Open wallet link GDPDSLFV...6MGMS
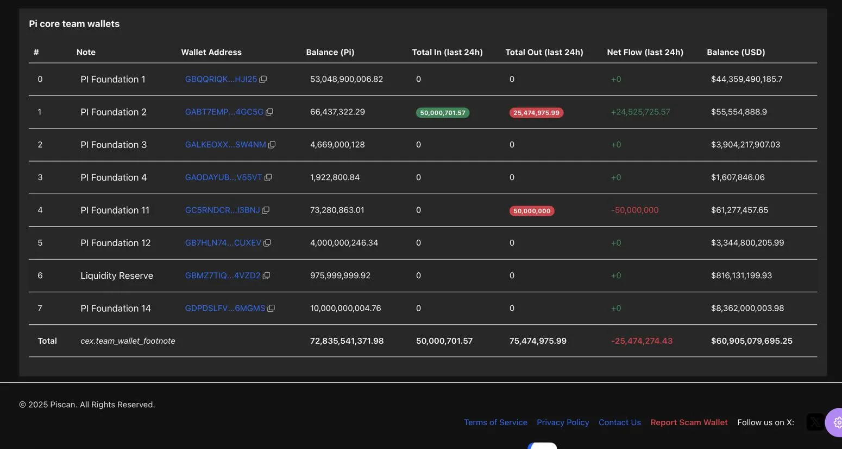This screenshot has width=842, height=449. click(225, 308)
